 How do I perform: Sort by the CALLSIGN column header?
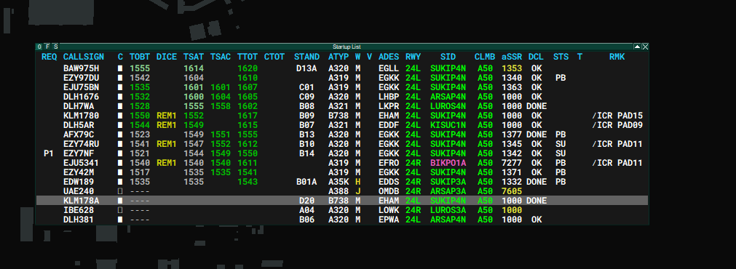[x=84, y=57]
